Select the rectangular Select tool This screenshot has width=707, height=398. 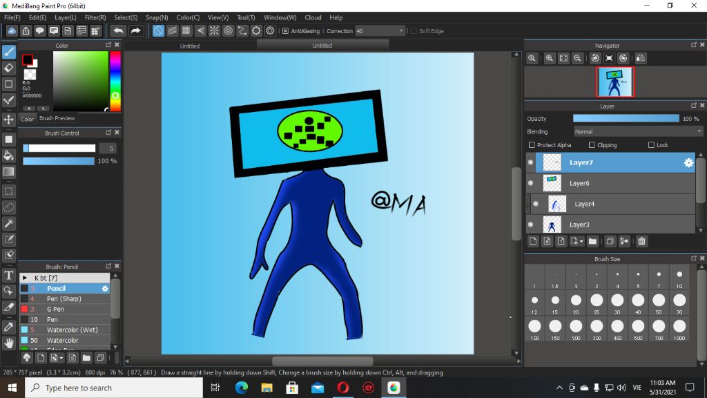coord(9,191)
